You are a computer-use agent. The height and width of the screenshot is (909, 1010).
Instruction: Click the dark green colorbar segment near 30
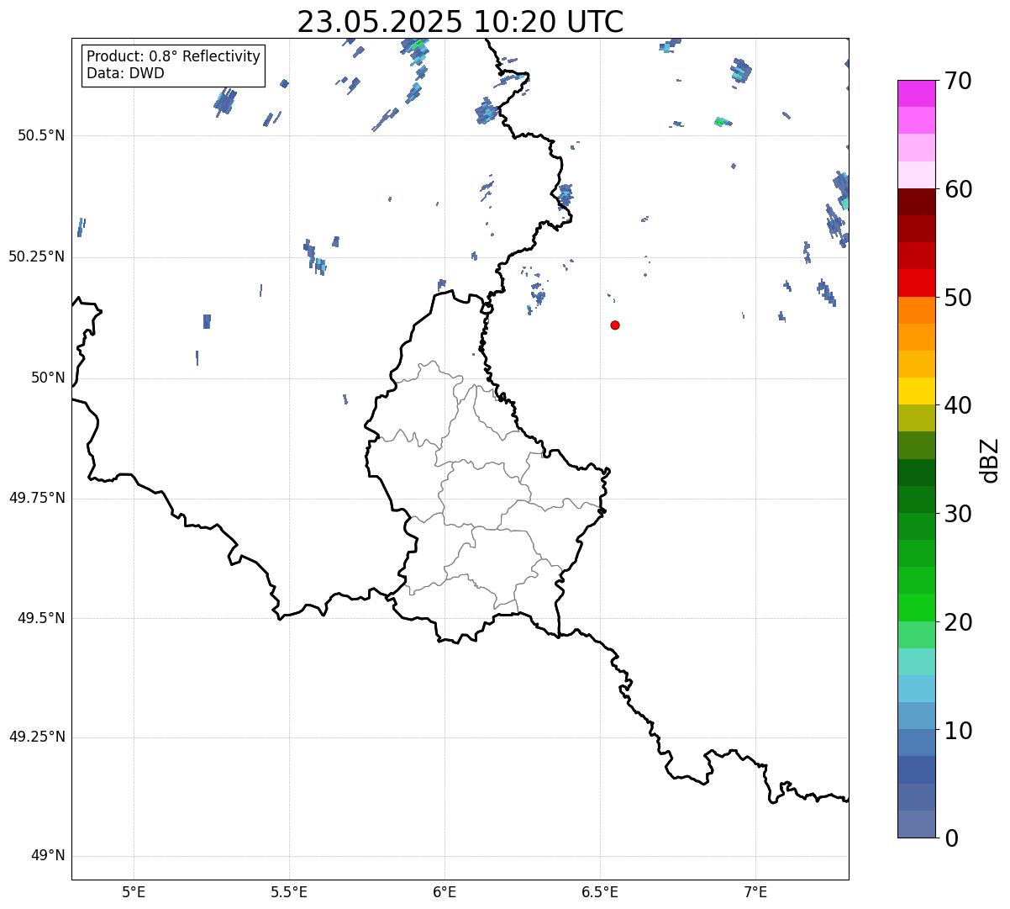(x=916, y=499)
